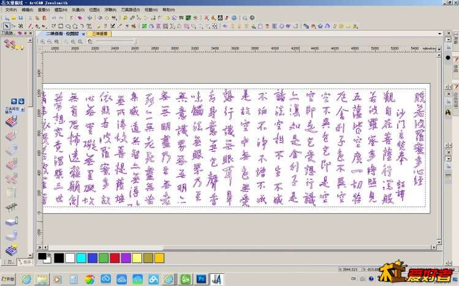Viewport: 459px width, 286px height.
Task: Click the Undo arrow in toolbar
Action: [54, 18]
